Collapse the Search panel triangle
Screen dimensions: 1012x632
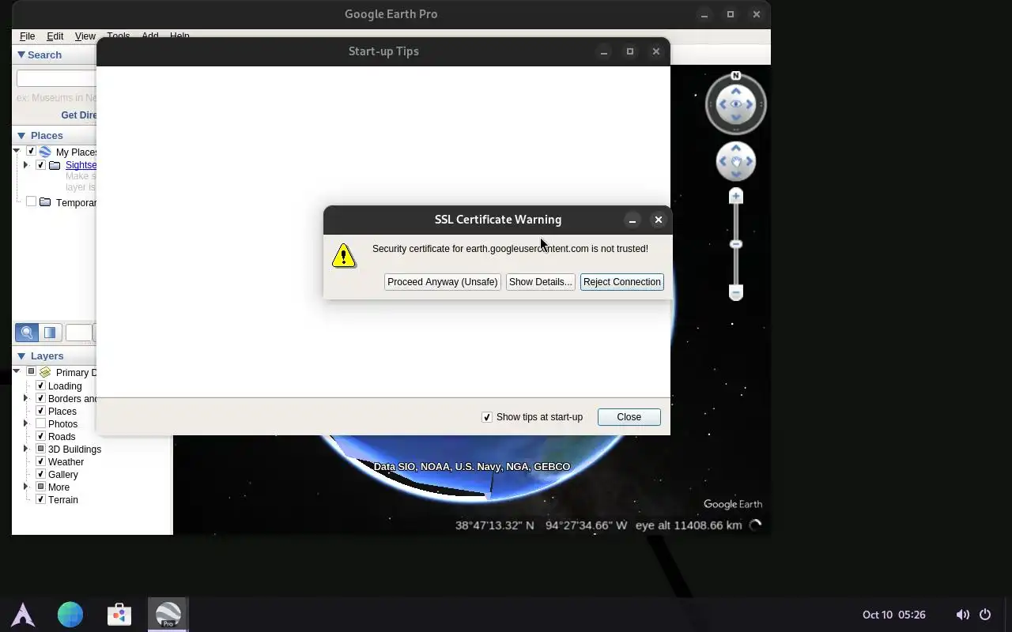point(21,55)
